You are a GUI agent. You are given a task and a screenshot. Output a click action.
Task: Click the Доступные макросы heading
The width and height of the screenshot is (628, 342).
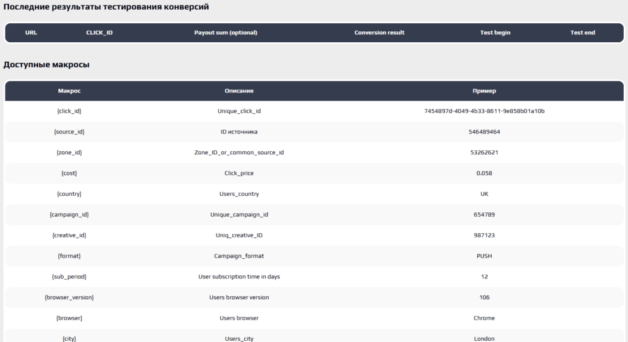pyautogui.click(x=47, y=65)
